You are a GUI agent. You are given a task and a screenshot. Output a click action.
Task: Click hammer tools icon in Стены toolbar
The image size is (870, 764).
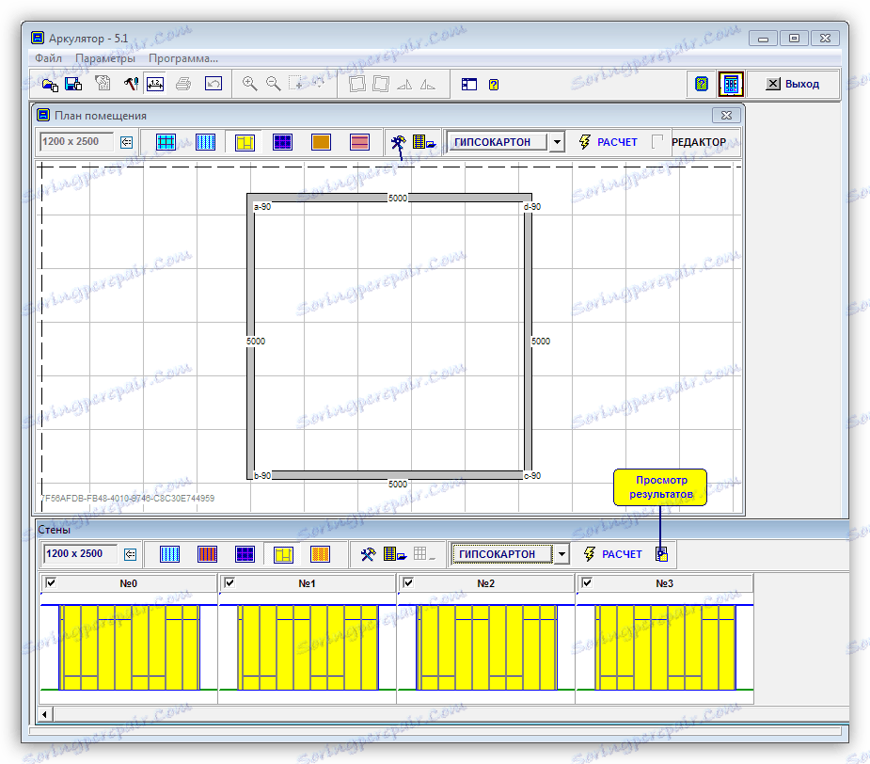coord(368,554)
